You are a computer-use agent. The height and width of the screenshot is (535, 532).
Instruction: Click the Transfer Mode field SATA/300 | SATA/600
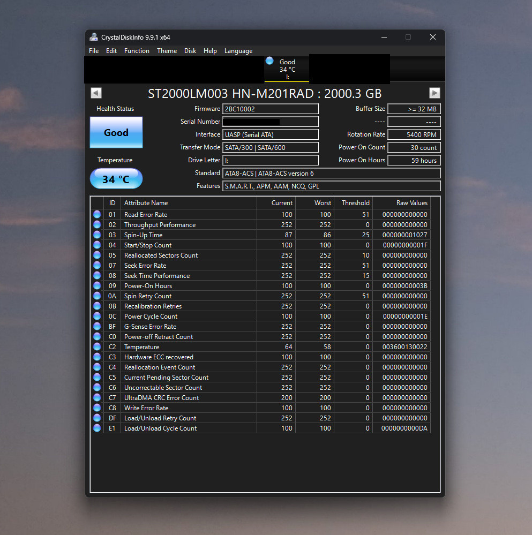pyautogui.click(x=270, y=147)
